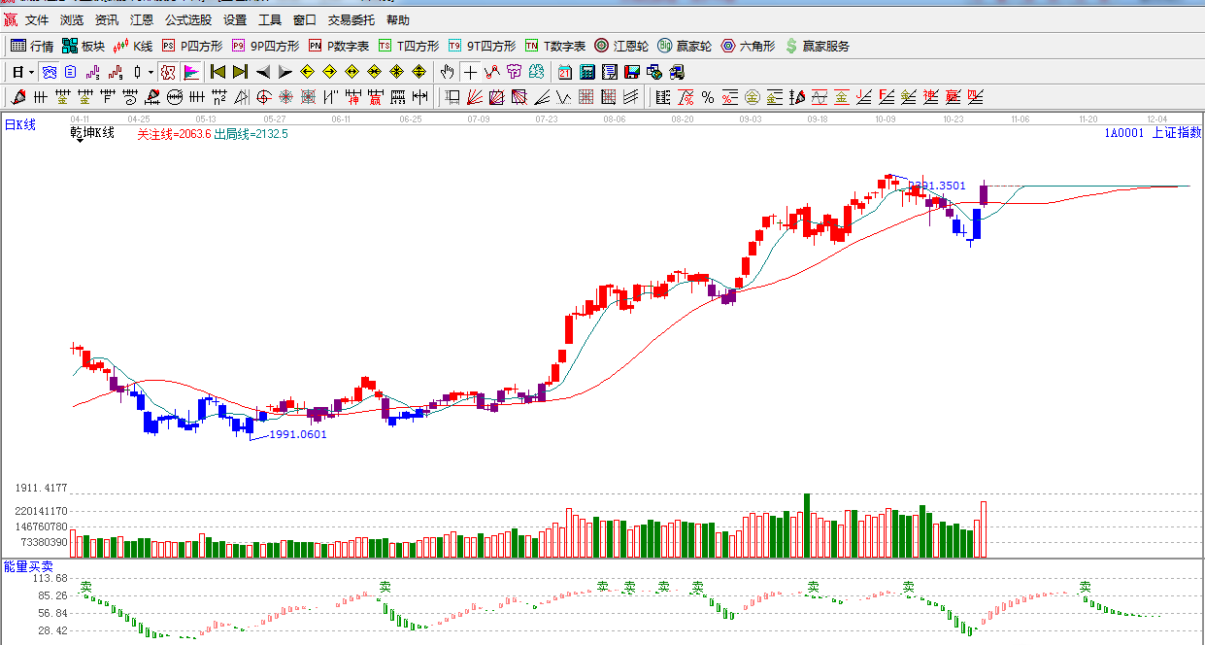Select the percent (%) drawing tool
The width and height of the screenshot is (1205, 645).
pyautogui.click(x=708, y=97)
